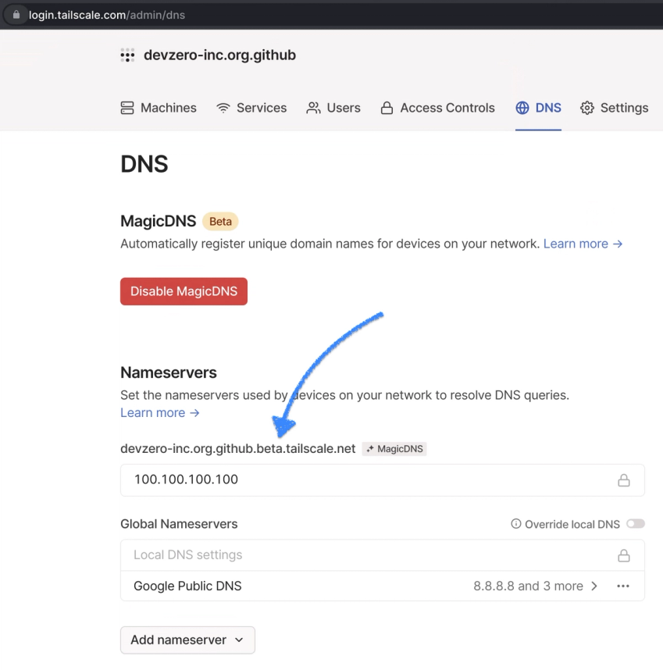Open Nameservers Learn more link
Screen dimensions: 663x670
click(x=160, y=413)
